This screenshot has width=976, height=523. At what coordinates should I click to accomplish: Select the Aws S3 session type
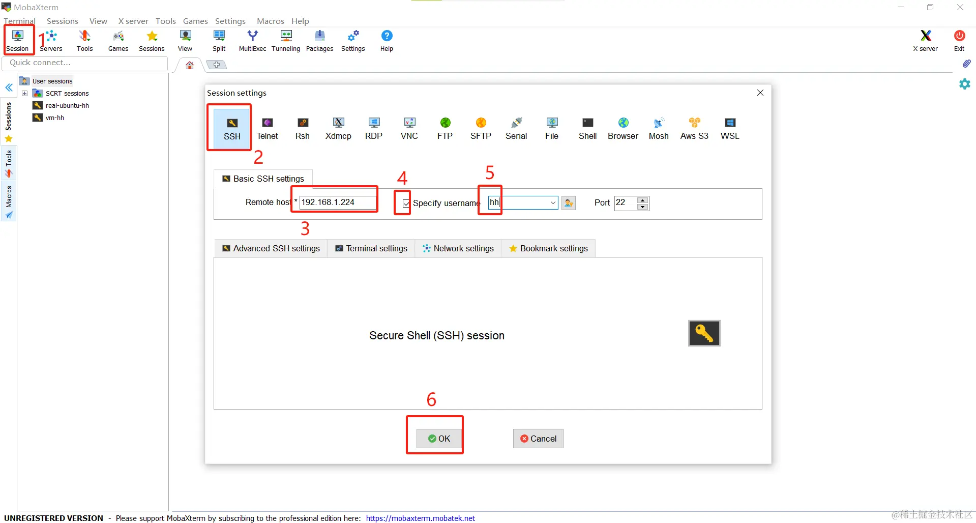[694, 129]
